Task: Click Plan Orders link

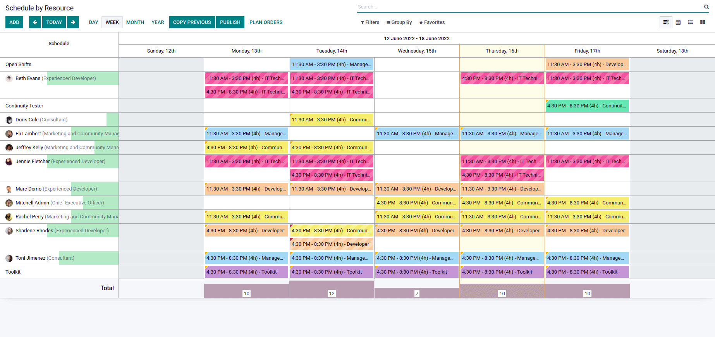Action: (x=266, y=22)
